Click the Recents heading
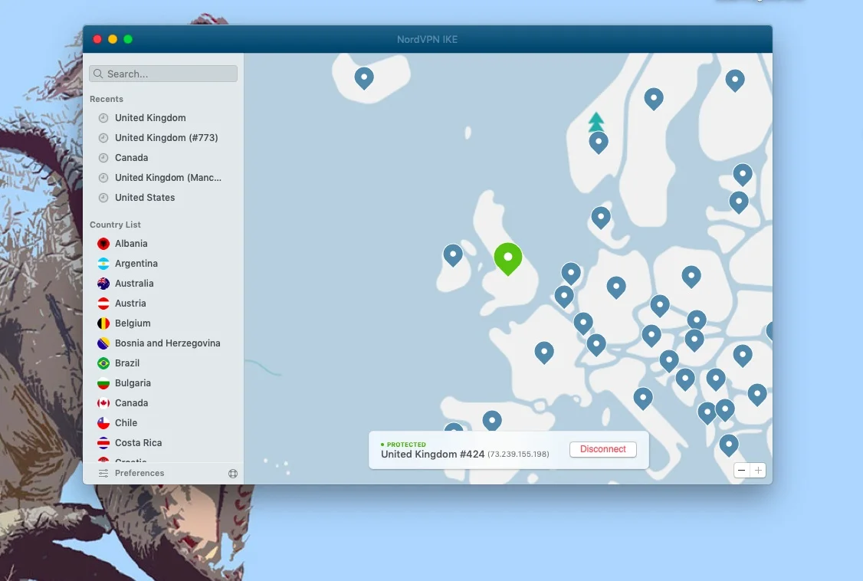This screenshot has height=581, width=863. coord(107,99)
